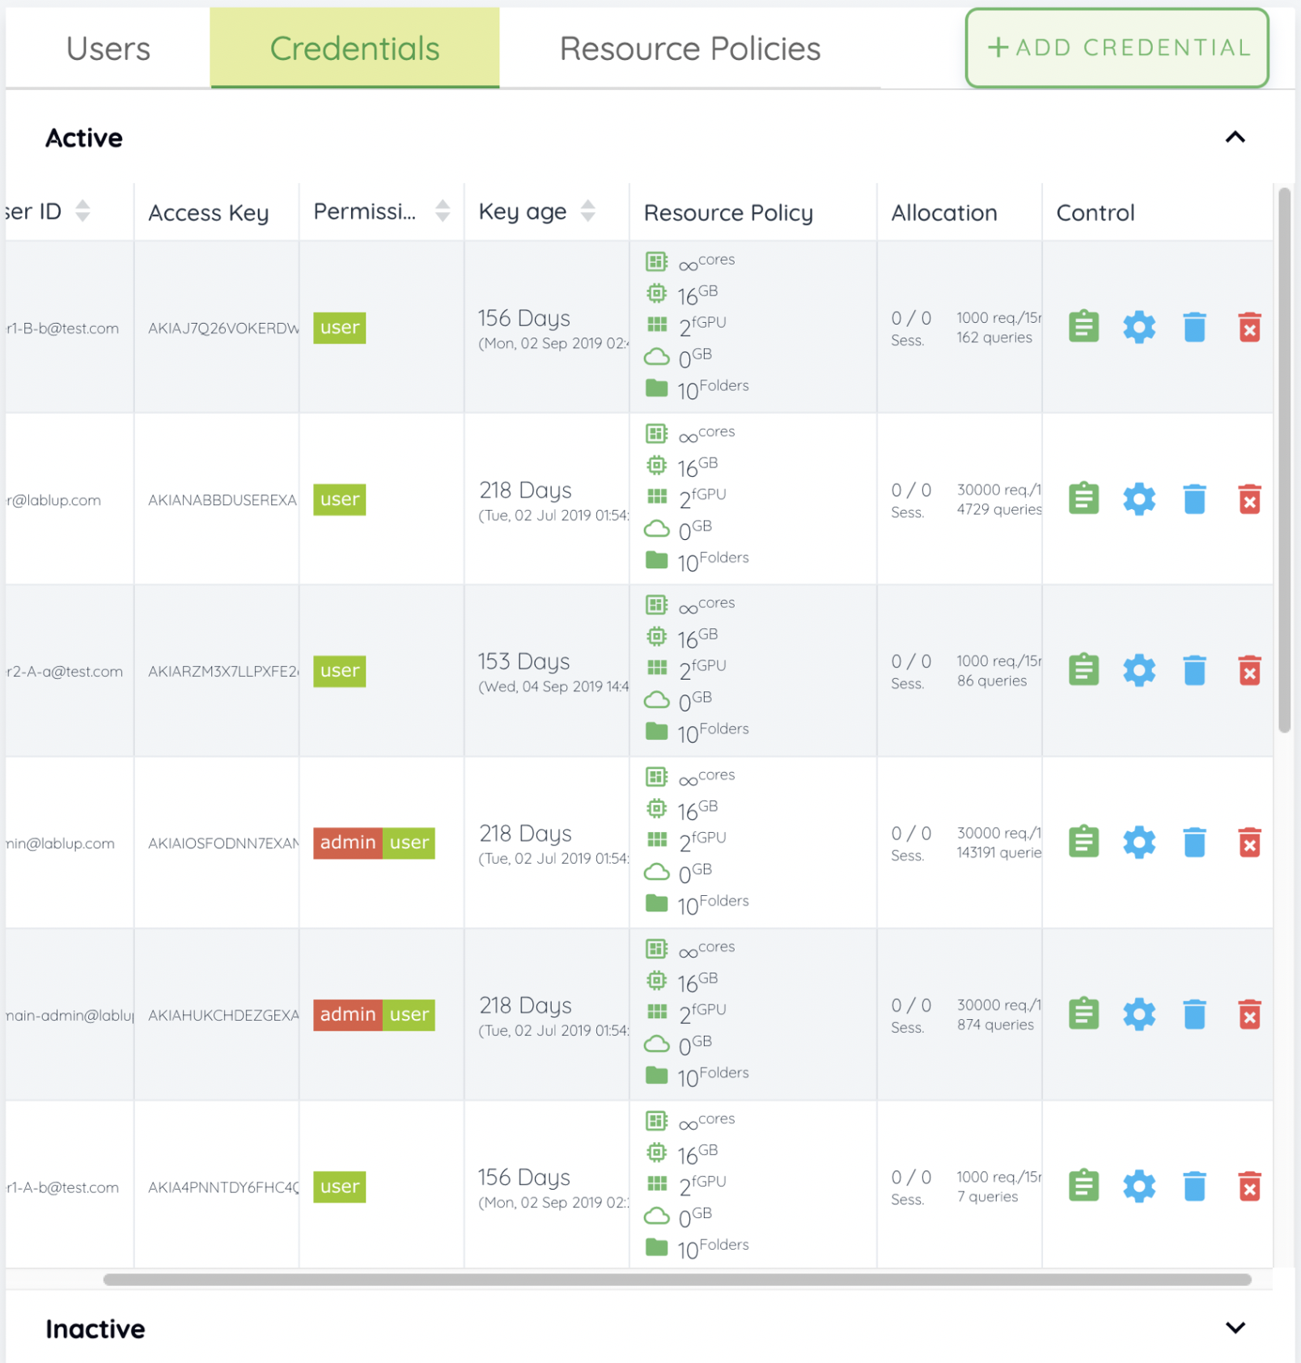This screenshot has height=1363, width=1301.
Task: Click blue trash icon for AKIAHUKCHDEZGEXA key
Action: click(x=1194, y=1013)
